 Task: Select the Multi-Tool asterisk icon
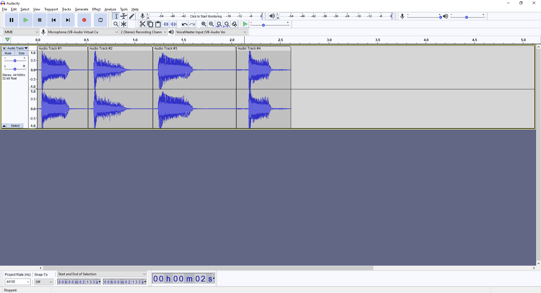pyautogui.click(x=124, y=24)
